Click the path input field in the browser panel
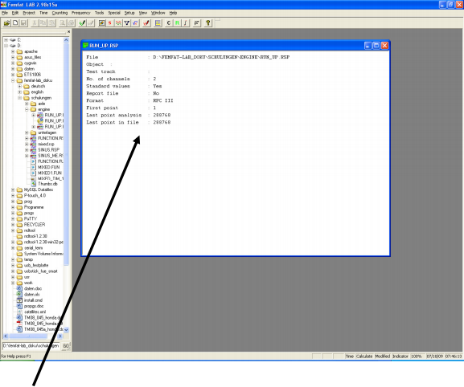This screenshot has width=464, height=387. click(x=31, y=345)
